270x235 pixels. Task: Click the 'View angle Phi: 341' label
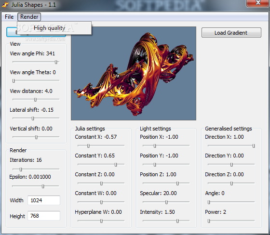[32, 53]
